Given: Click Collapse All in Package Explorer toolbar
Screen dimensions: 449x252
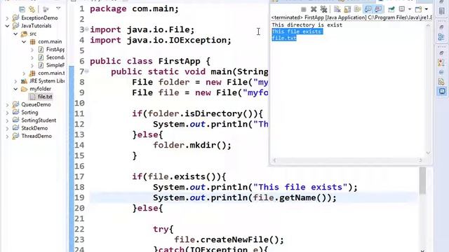Looking at the screenshot, I should click(x=22, y=9).
